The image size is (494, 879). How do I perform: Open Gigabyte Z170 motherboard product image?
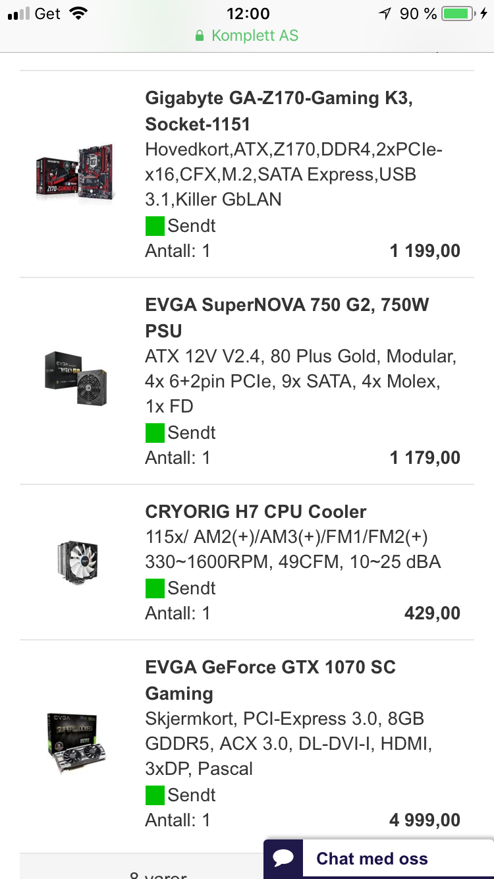click(x=75, y=172)
